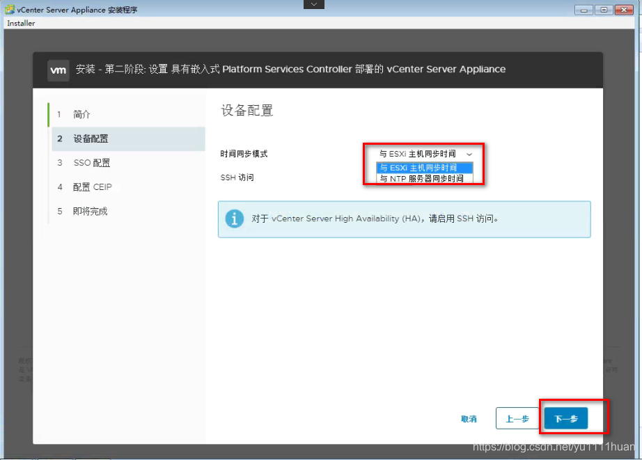This screenshot has width=642, height=460.
Task: Go to step 1 简介
Action: pos(127,114)
